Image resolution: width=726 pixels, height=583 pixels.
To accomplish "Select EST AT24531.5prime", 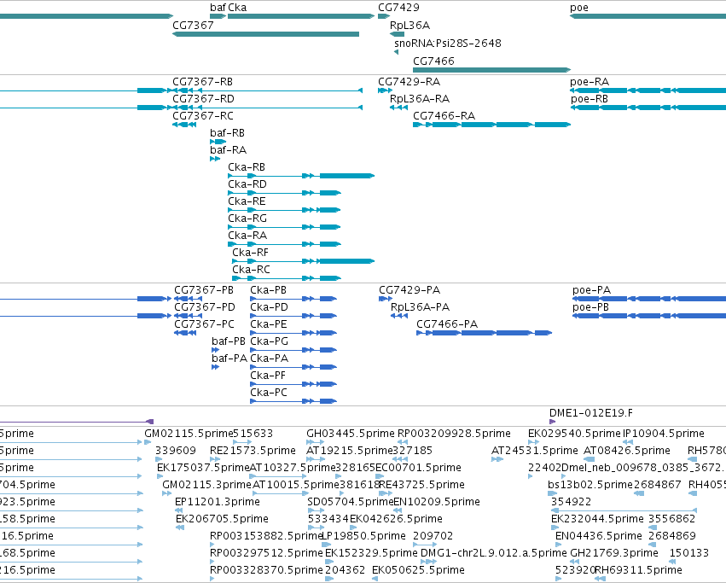I will click(535, 451).
